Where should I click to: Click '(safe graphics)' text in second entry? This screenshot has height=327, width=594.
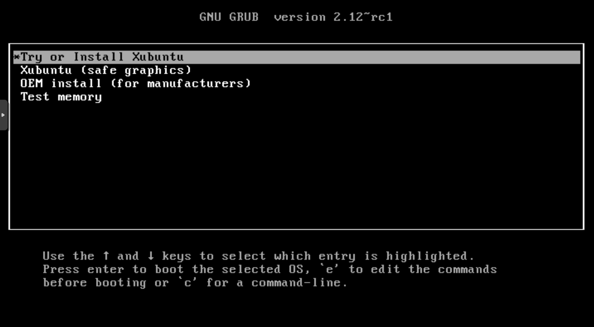[136, 70]
